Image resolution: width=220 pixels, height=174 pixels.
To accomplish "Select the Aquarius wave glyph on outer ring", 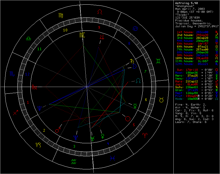I will click(x=74, y=162).
